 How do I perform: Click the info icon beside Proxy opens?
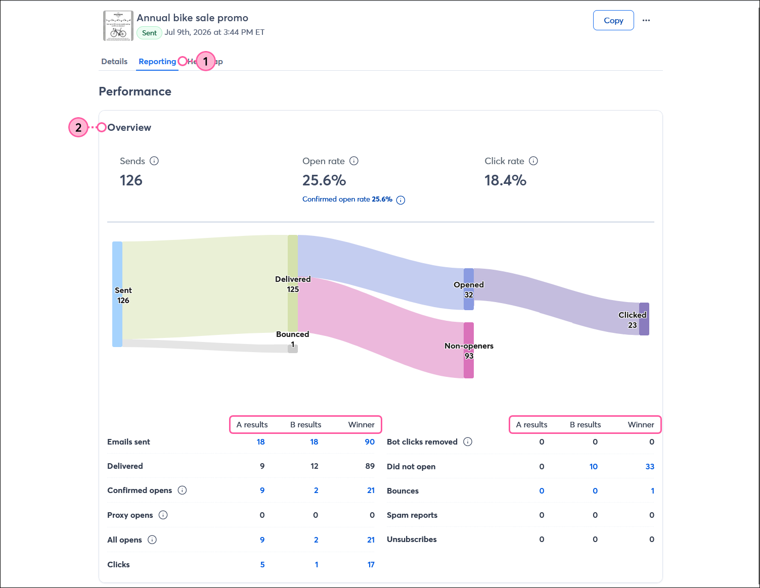(x=163, y=515)
